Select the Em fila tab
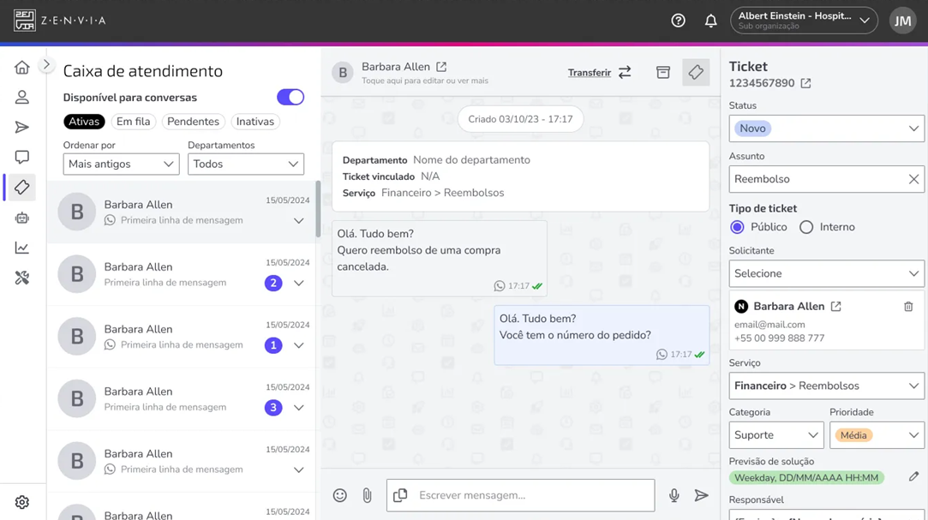 point(133,122)
